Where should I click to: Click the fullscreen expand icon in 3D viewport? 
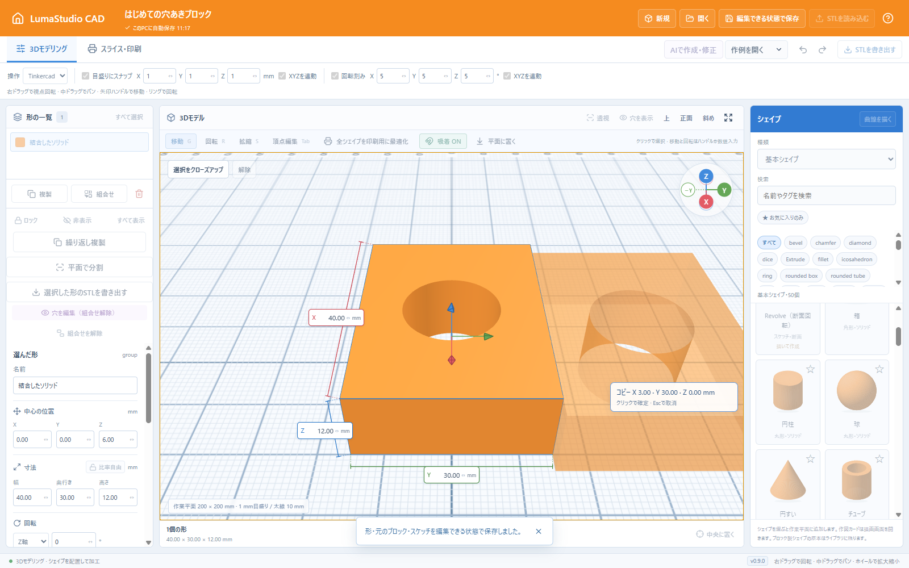tap(728, 118)
